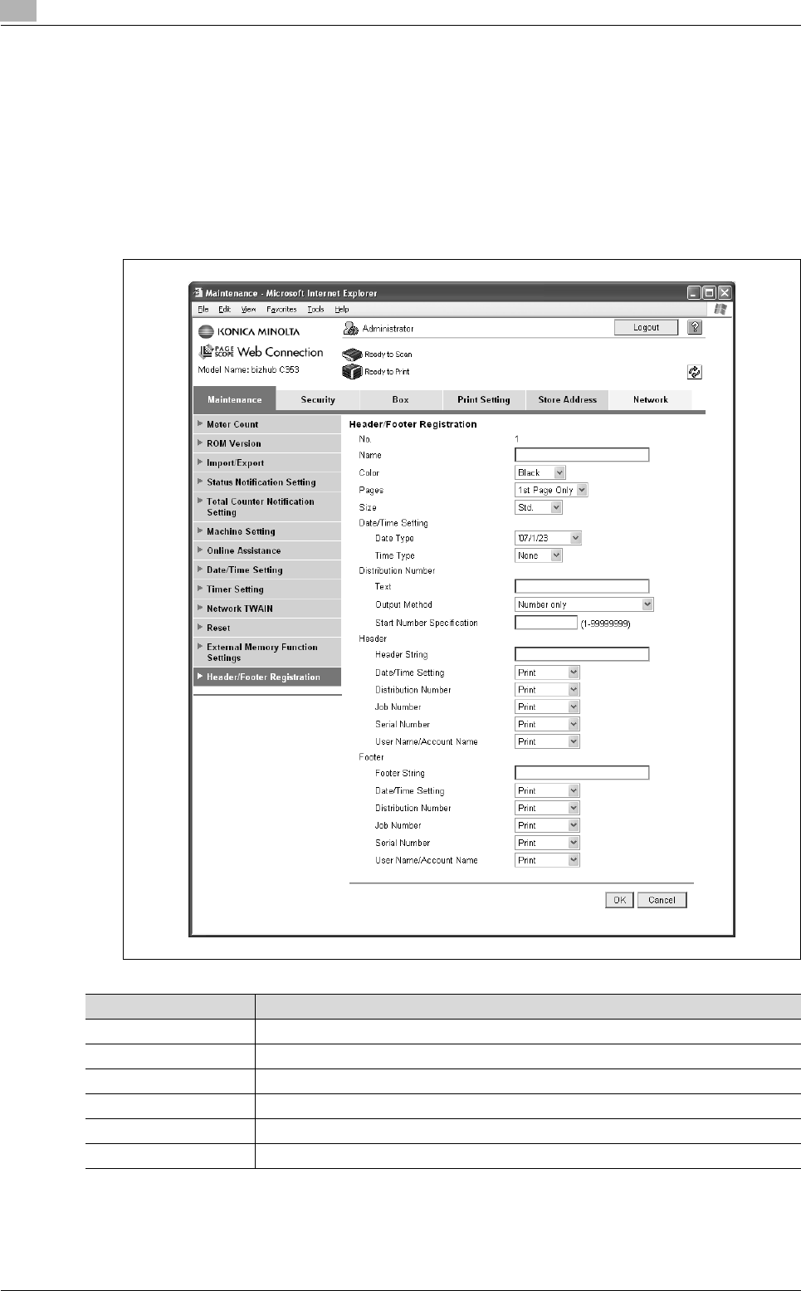The width and height of the screenshot is (801, 1291).
Task: Click the refresh icon below help
Action: (x=695, y=372)
